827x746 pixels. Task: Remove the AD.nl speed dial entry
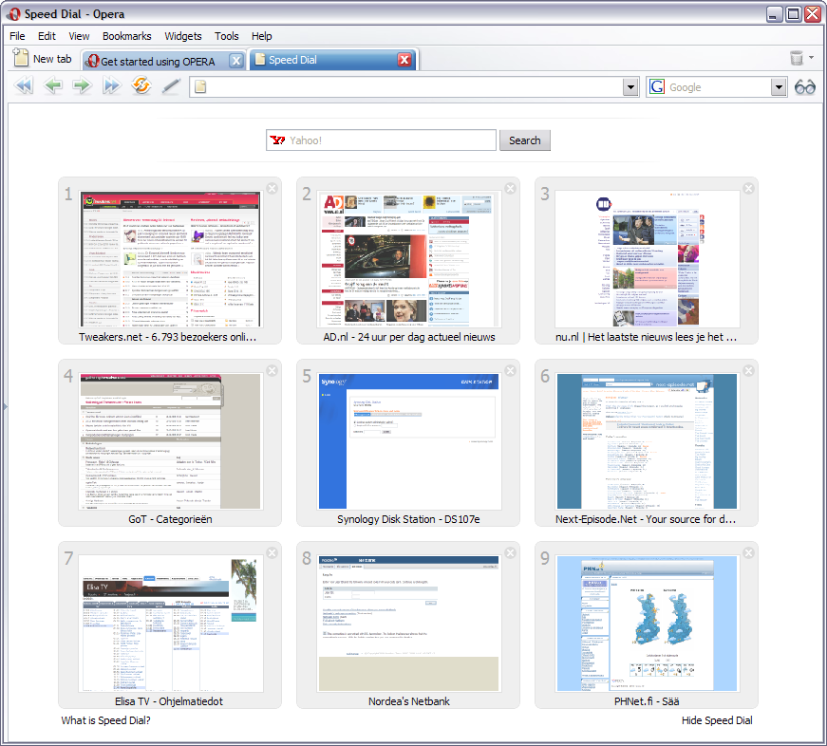pyautogui.click(x=510, y=188)
